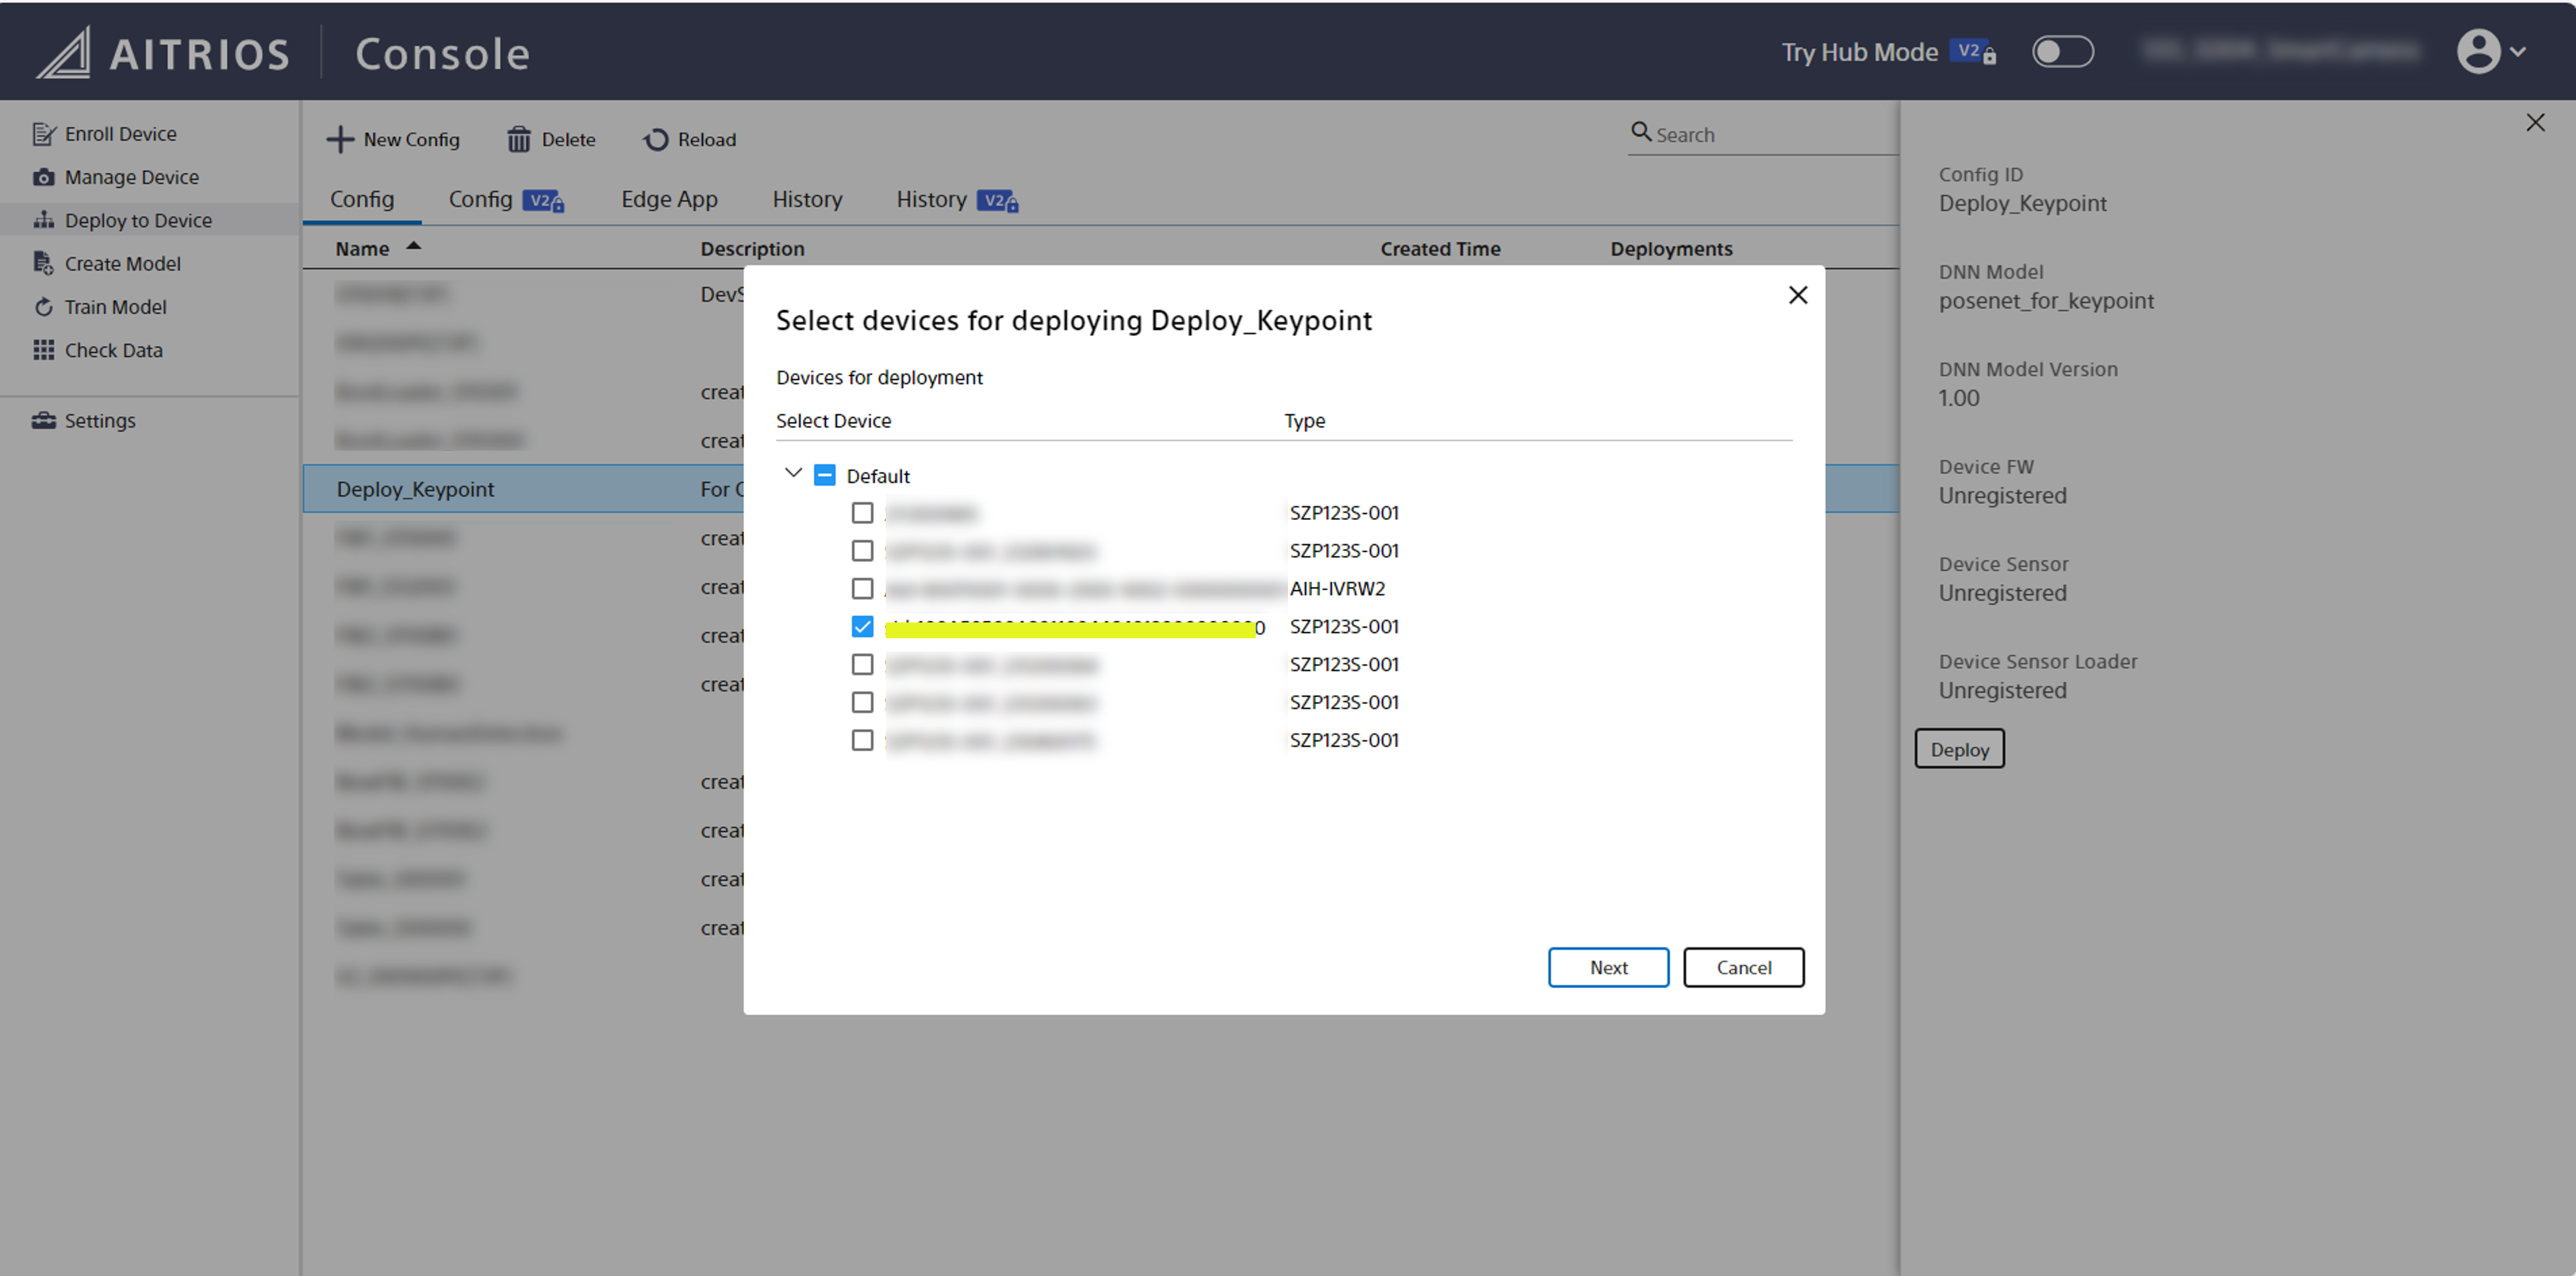This screenshot has height=1276, width=2576.
Task: Uncheck the highlighted selected device checkbox
Action: pyautogui.click(x=862, y=627)
